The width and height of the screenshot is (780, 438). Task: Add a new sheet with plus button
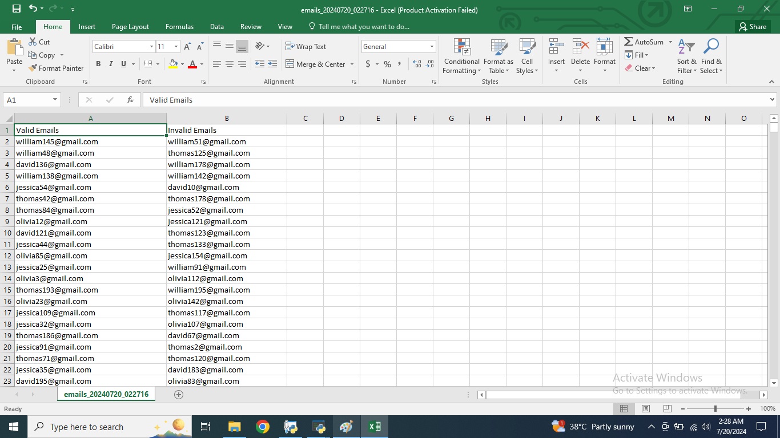pyautogui.click(x=179, y=395)
